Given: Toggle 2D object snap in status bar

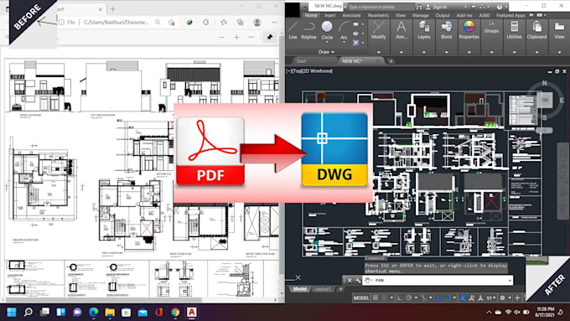Looking at the screenshot, I should coord(447,298).
